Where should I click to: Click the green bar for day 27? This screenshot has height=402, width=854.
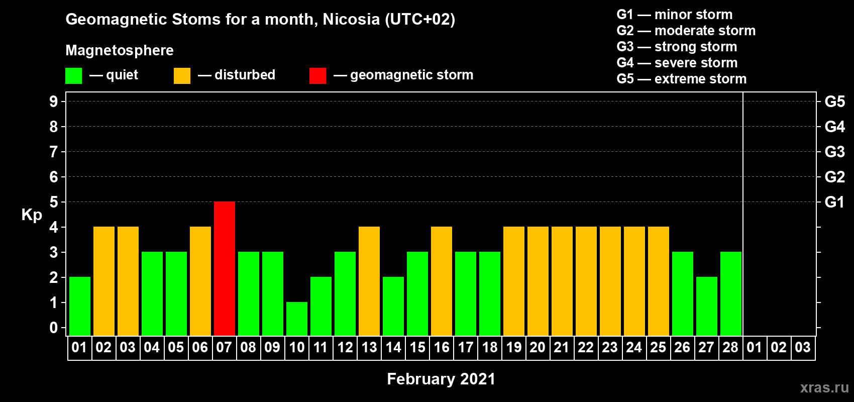[x=707, y=306]
